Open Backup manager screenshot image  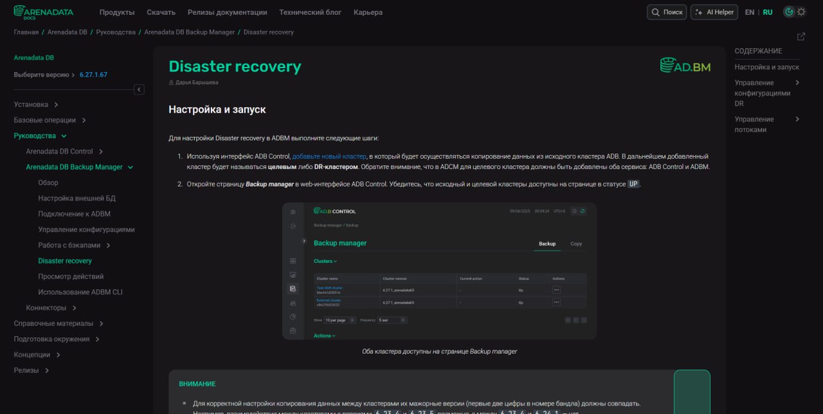[439, 271]
